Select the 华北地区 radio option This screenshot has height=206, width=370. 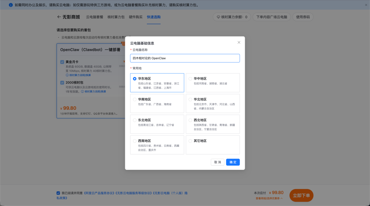tap(190, 99)
